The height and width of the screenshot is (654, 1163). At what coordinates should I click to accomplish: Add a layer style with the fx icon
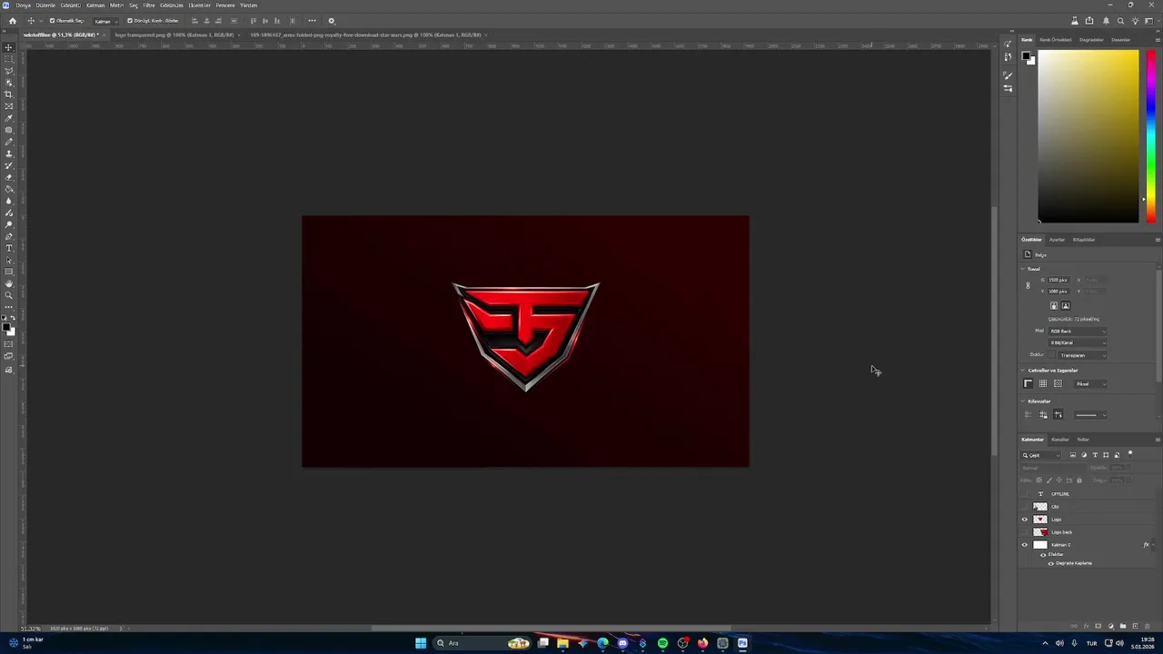pyautogui.click(x=1086, y=626)
